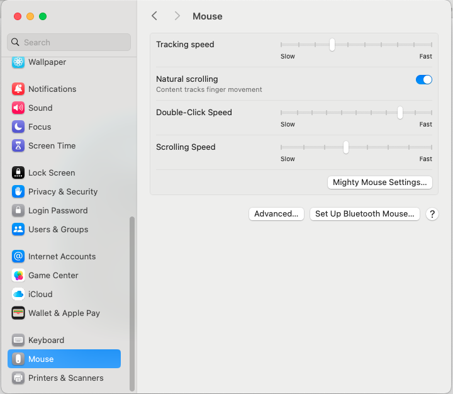Open the Wallet & Apple Pay icon
The width and height of the screenshot is (453, 394).
[18, 313]
